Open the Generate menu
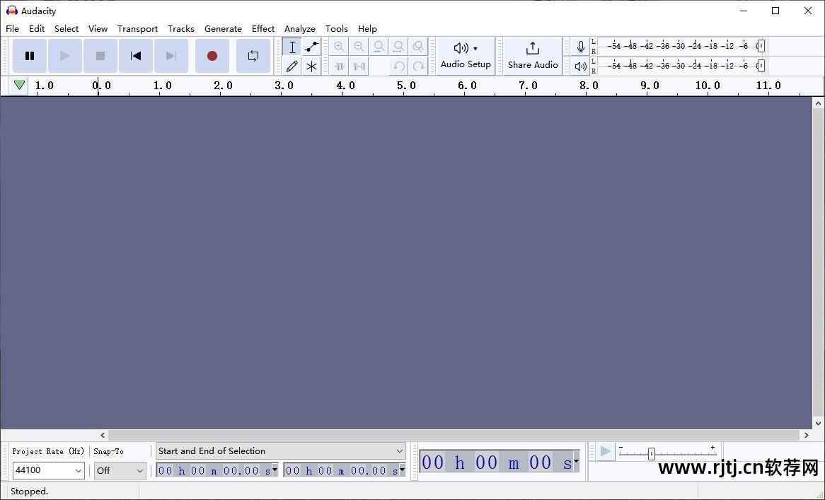The width and height of the screenshot is (825, 500). coord(223,28)
